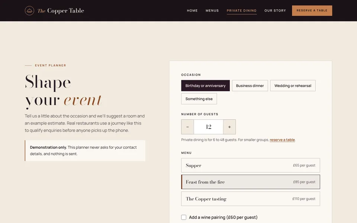
Task: Select the Business dinner occasion
Action: click(x=250, y=85)
